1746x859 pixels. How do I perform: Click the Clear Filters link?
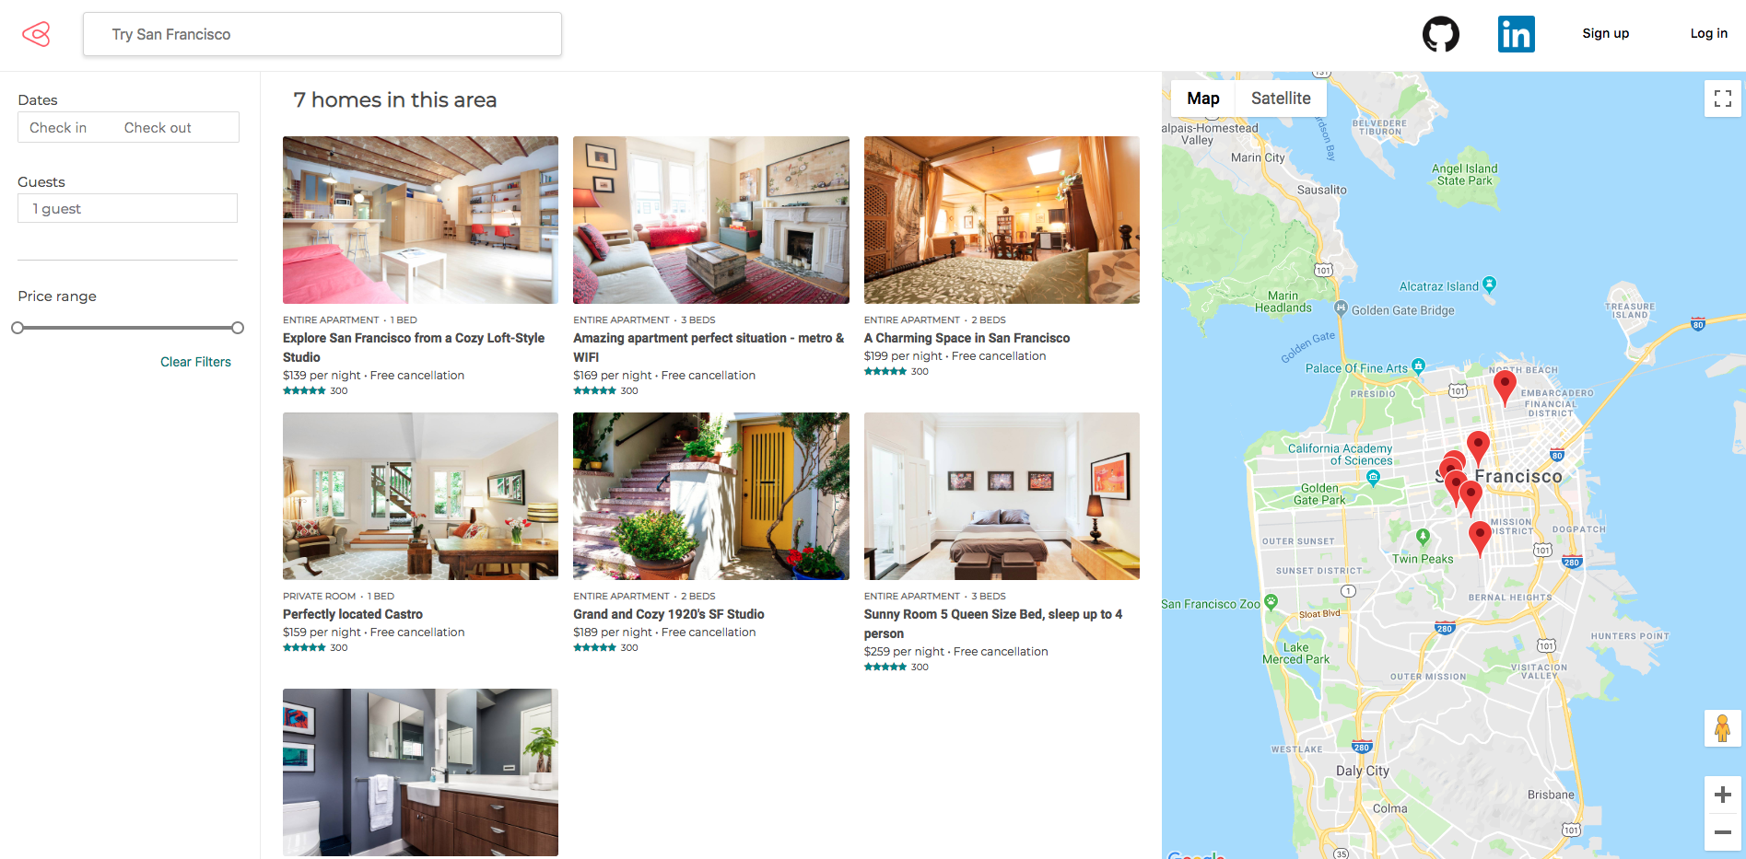coord(195,362)
